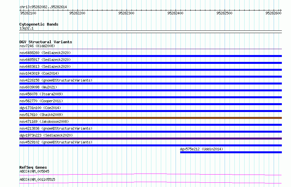Image resolution: width=291 pixels, height=187 pixels.
Task: Select transcript ABCC4|NM_005845 label
Action: 34,171
